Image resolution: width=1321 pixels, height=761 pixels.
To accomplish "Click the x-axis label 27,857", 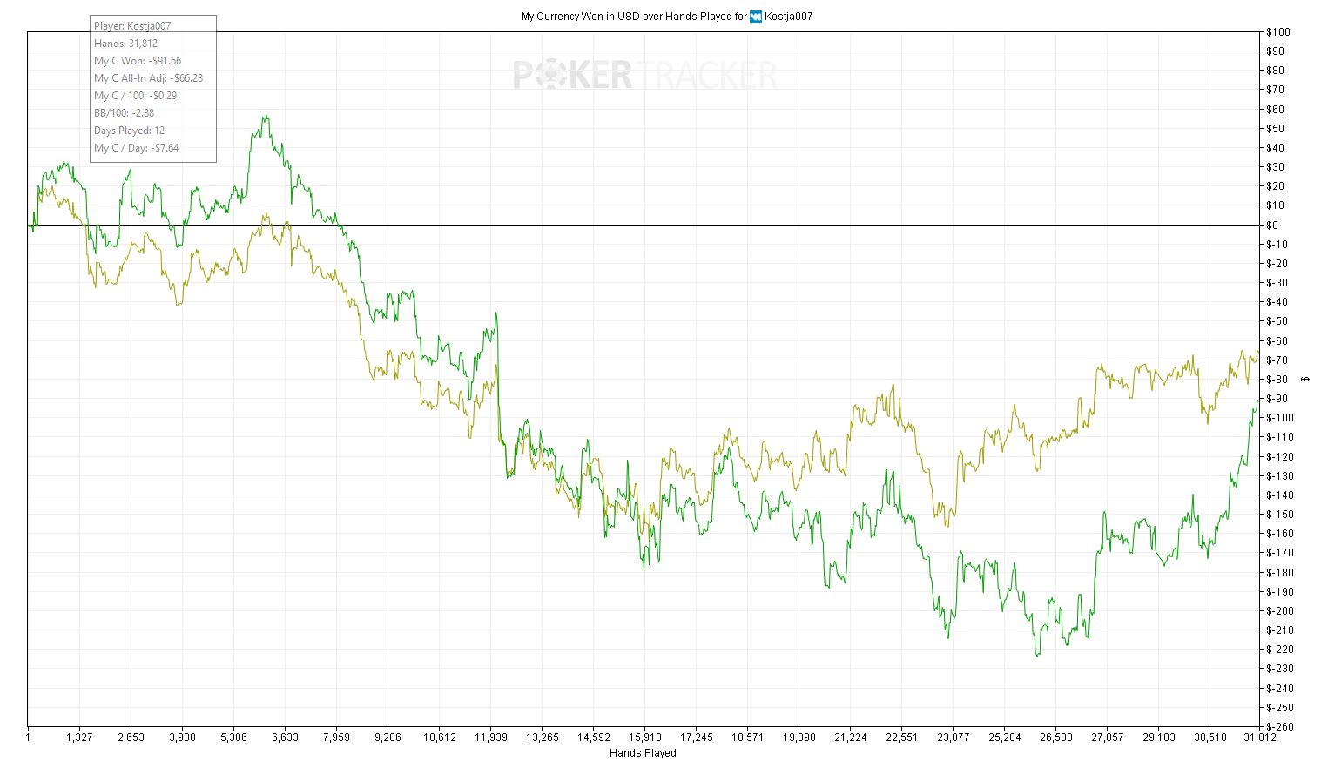I will [1107, 737].
